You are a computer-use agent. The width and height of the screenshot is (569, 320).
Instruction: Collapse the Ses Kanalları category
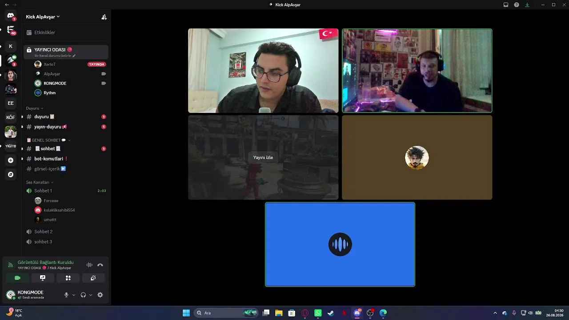pyautogui.click(x=40, y=182)
